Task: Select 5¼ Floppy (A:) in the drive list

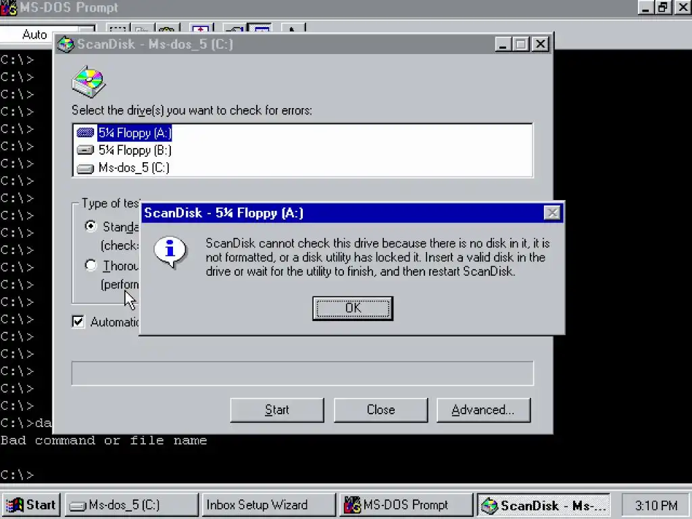Action: (x=134, y=133)
